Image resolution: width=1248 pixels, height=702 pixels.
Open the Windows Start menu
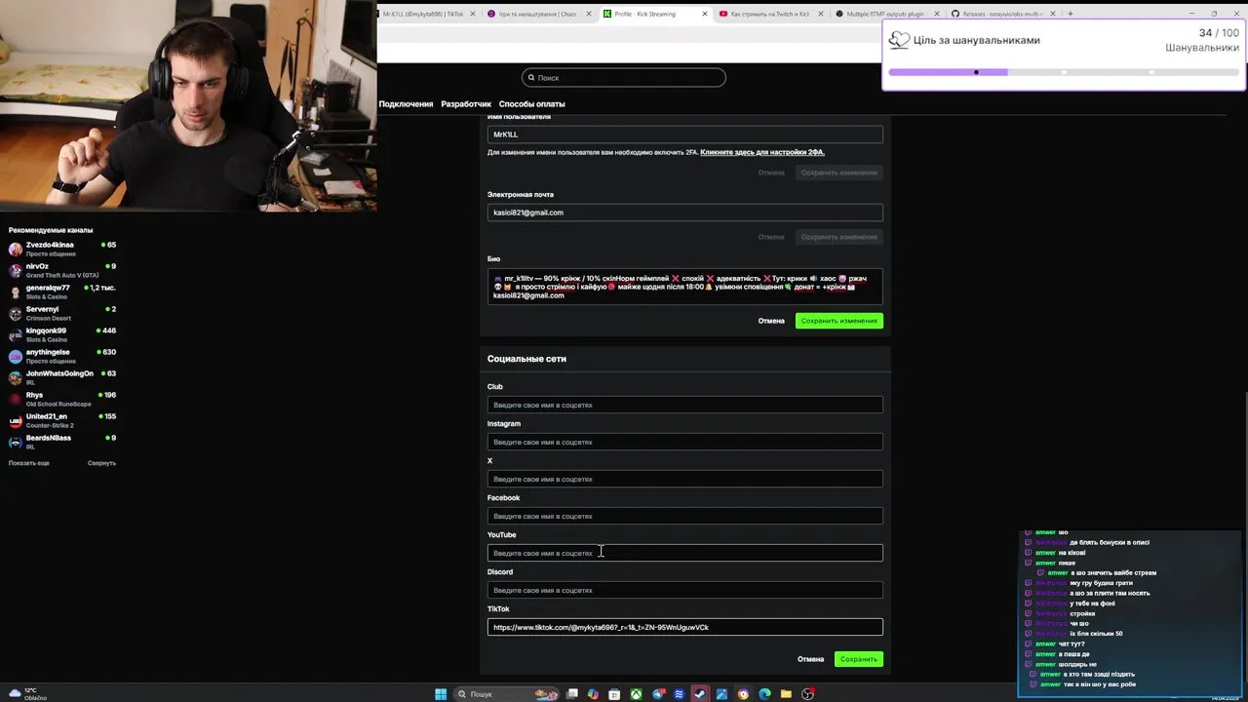click(441, 694)
